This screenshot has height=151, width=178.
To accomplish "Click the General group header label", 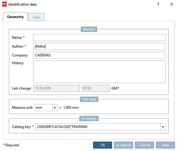I will pos(89,29).
